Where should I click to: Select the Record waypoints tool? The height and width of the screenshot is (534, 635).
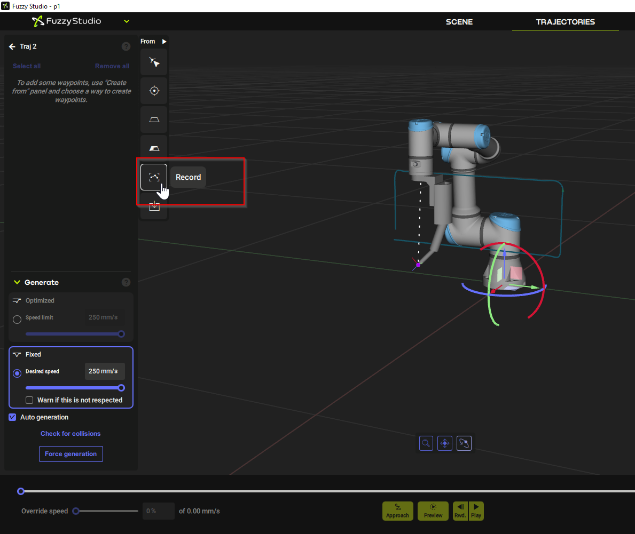pyautogui.click(x=154, y=177)
